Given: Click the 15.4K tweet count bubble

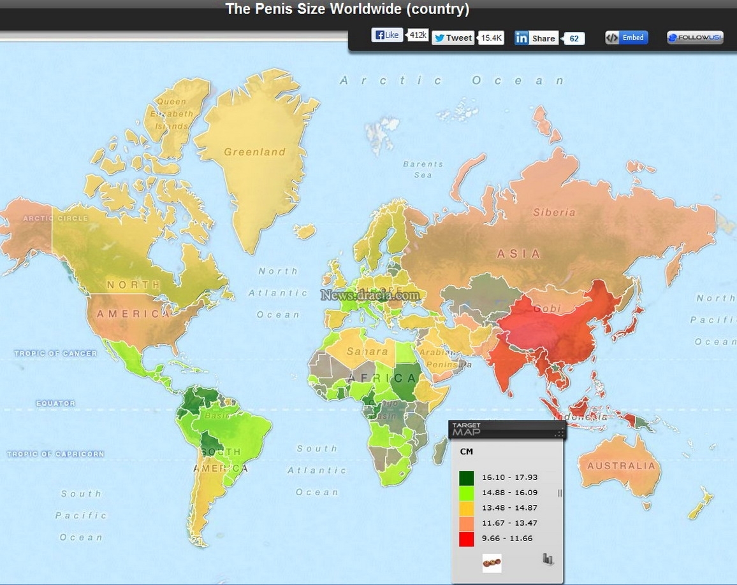Looking at the screenshot, I should [491, 38].
